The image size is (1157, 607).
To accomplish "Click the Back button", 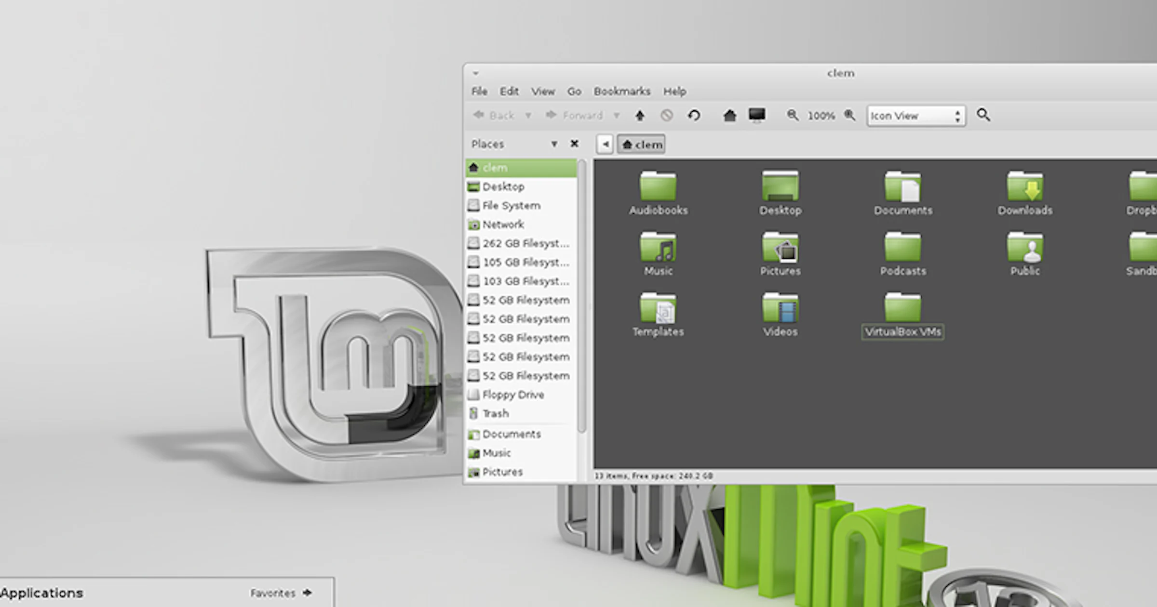I will click(x=494, y=115).
